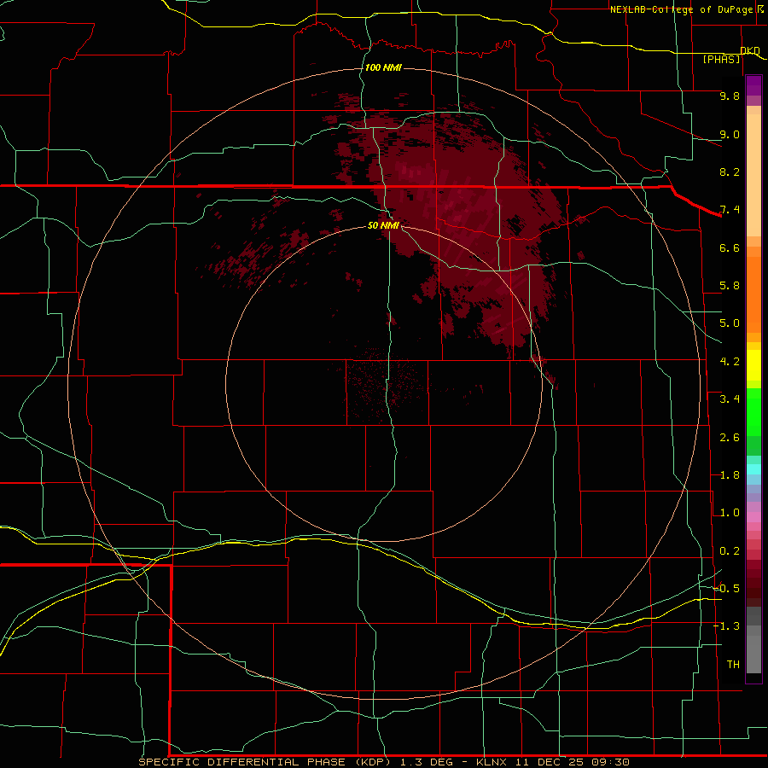Click the 3.4 value on color scale
This screenshot has height=768, width=768.
coord(730,399)
